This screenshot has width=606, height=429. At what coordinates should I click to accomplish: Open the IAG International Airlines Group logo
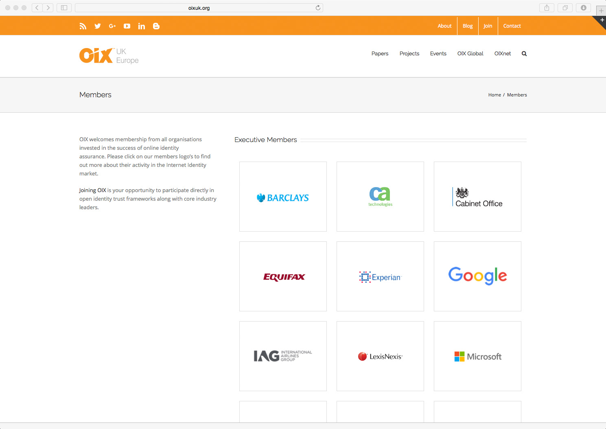point(283,356)
